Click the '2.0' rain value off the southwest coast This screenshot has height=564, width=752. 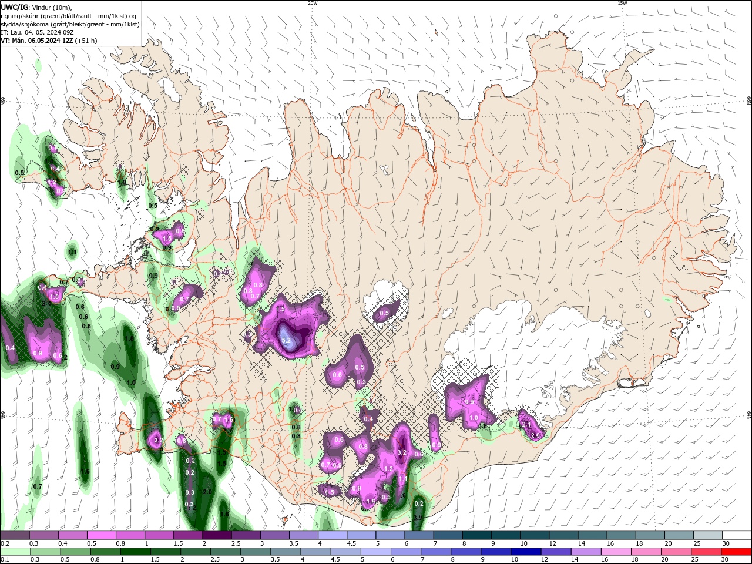click(x=207, y=492)
